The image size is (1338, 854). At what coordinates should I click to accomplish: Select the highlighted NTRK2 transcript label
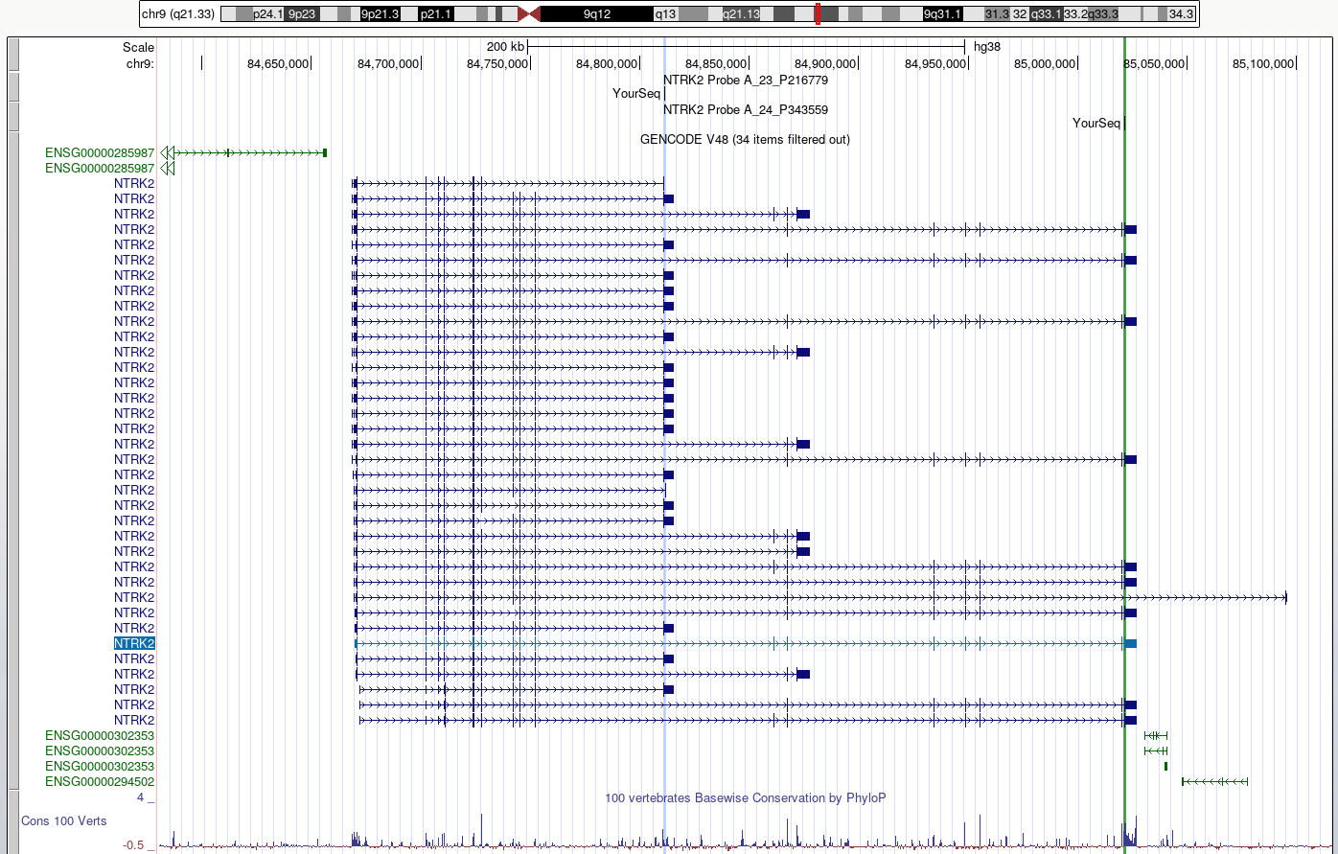point(134,643)
